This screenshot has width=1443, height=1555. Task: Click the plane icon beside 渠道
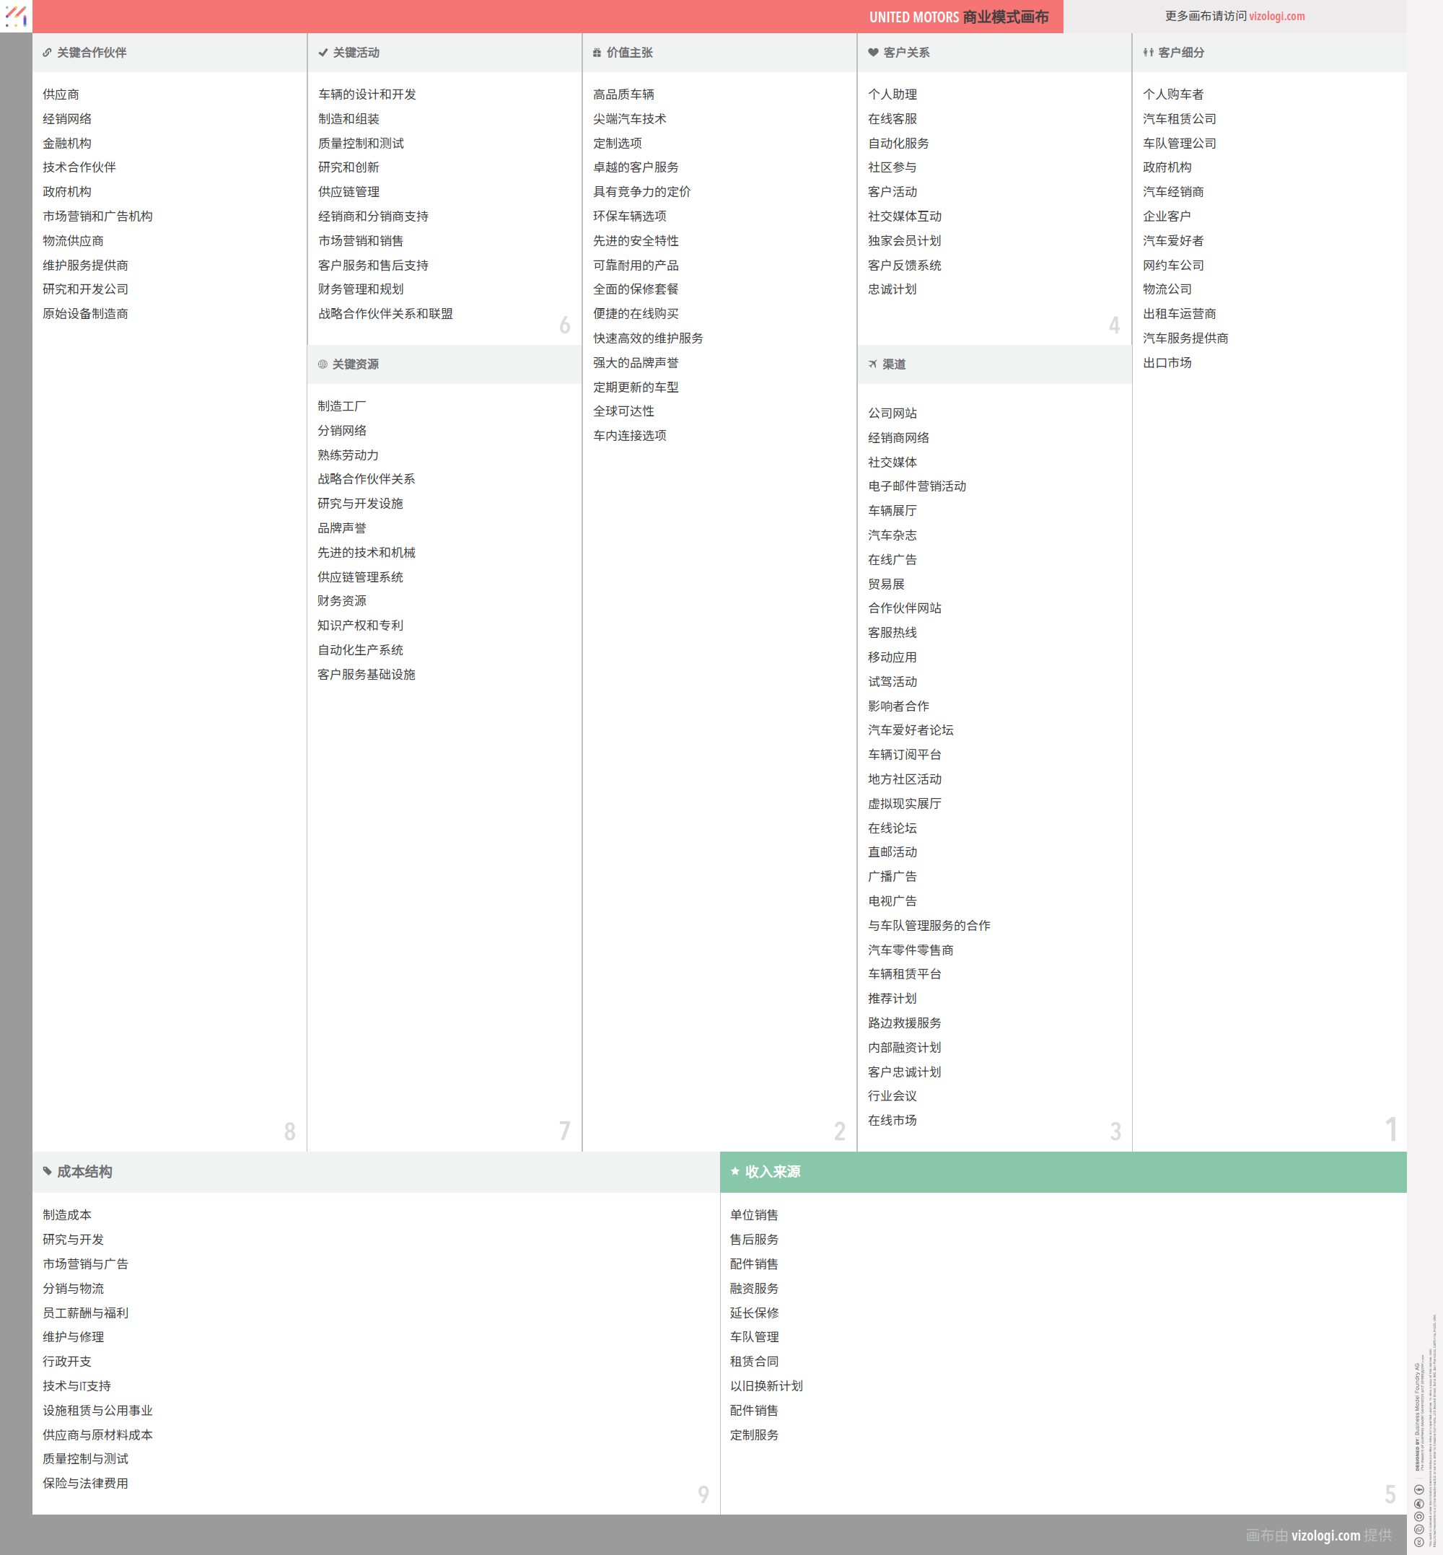coord(872,364)
